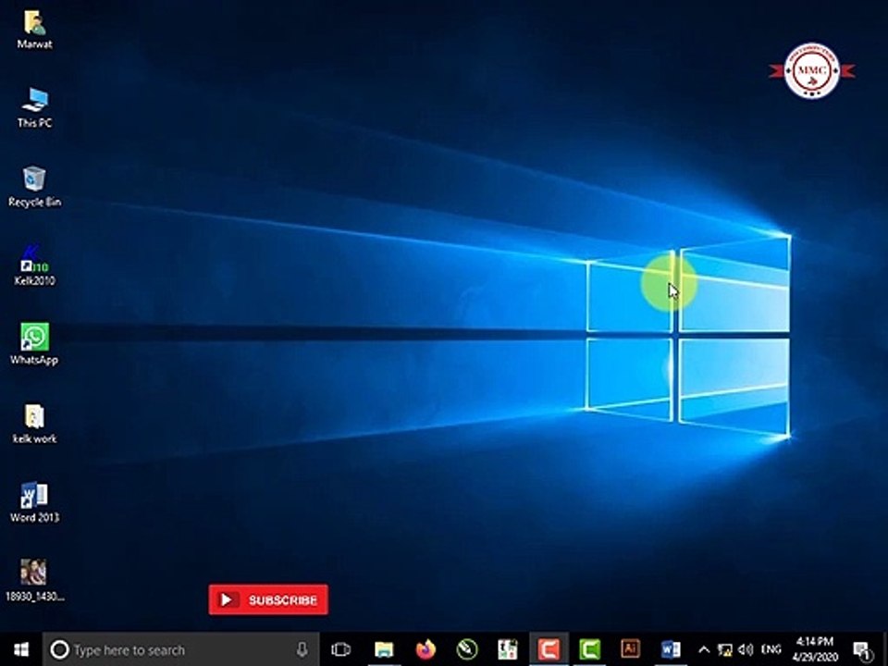Open the volume speaker tray icon
This screenshot has height=666, width=888.
click(746, 649)
